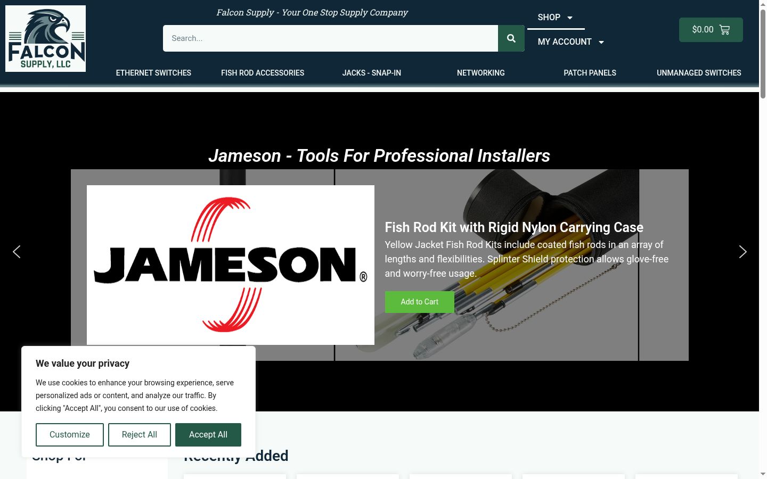Screen dimensions: 767x479
Task: Click the 'Jameson - Tools For Professional Installers' heading
Action: [x=379, y=155]
